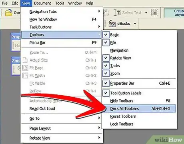Click the Snapshot camera tool icon
Screen dimensions: 184x144
(154, 13)
